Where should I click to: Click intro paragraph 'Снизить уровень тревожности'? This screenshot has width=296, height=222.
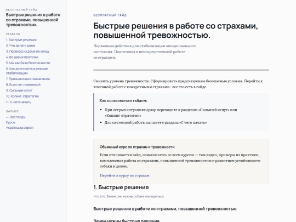click(x=178, y=84)
